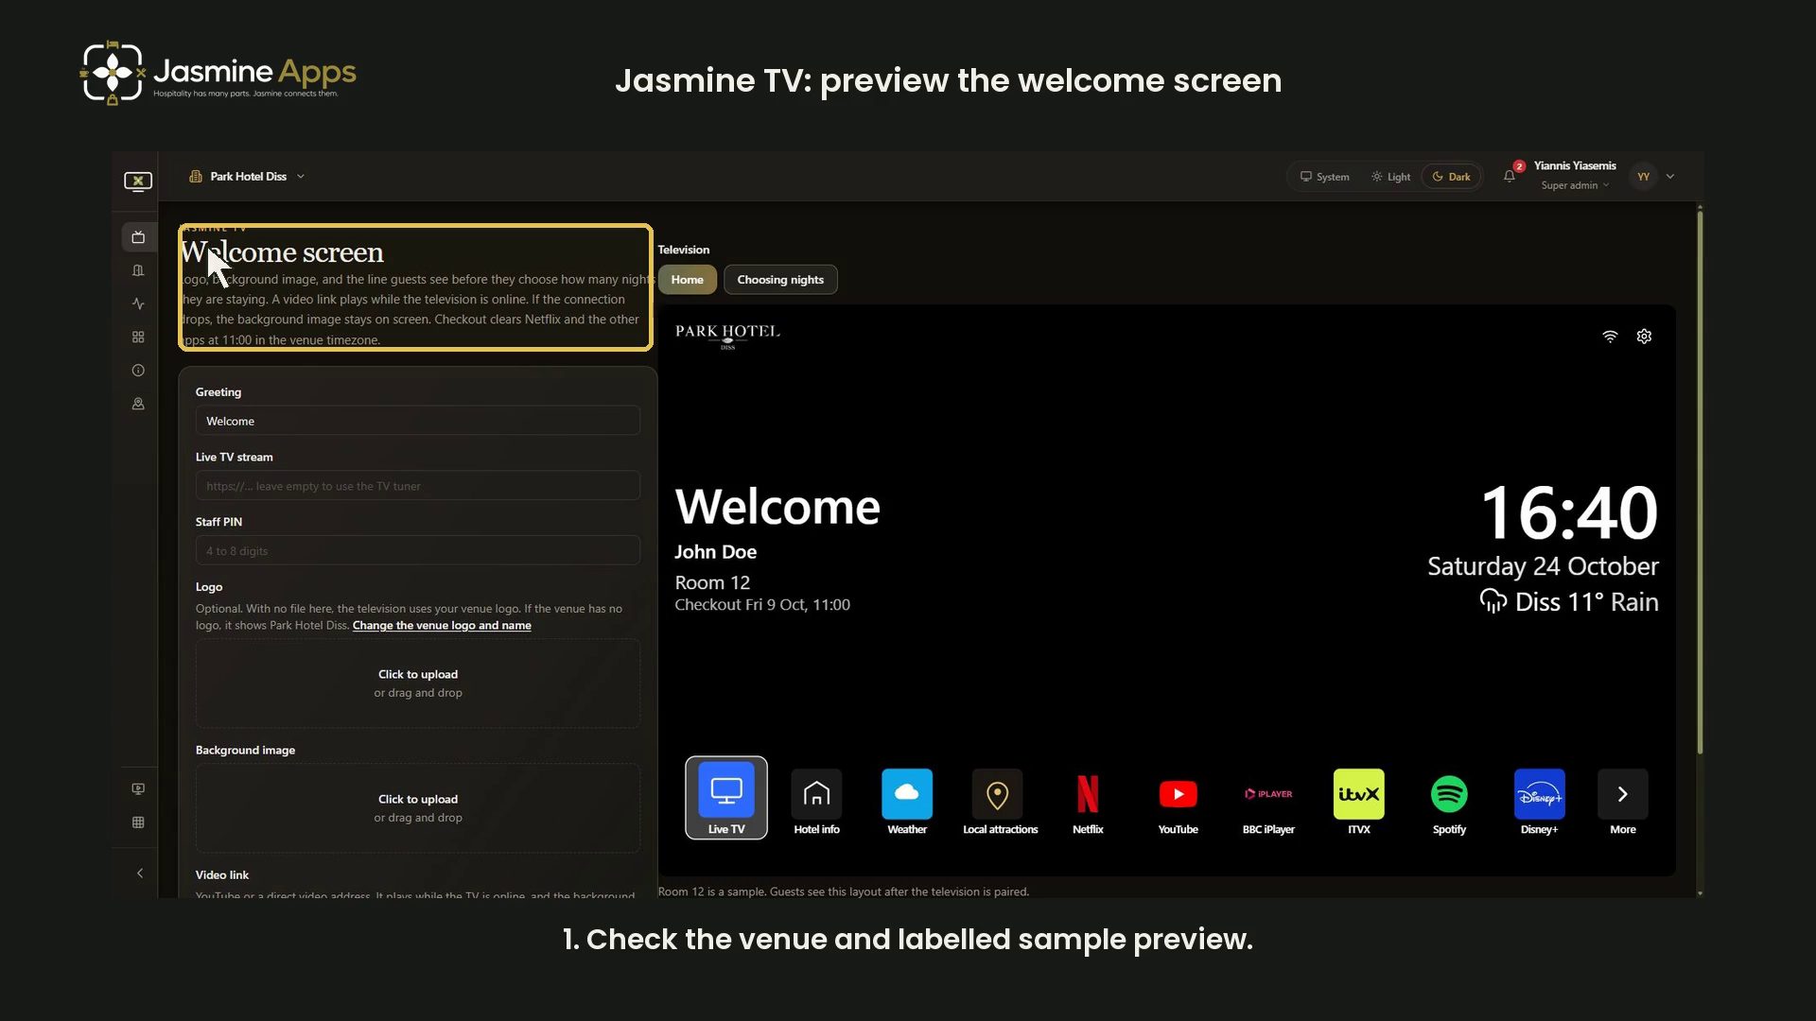
Task: Open the four-squares grid icon in sidebar
Action: point(138,337)
